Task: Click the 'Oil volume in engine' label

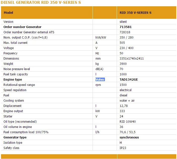Action: (18, 127)
